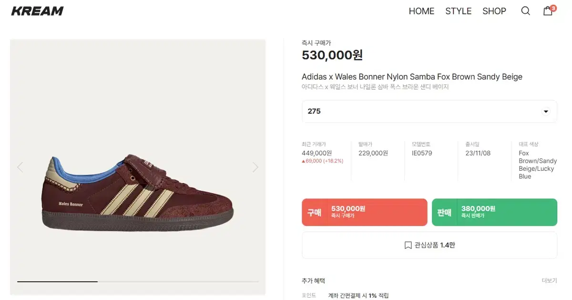572x300 pixels.
Task: Click the image carousel progress bar
Action: pyautogui.click(x=138, y=281)
